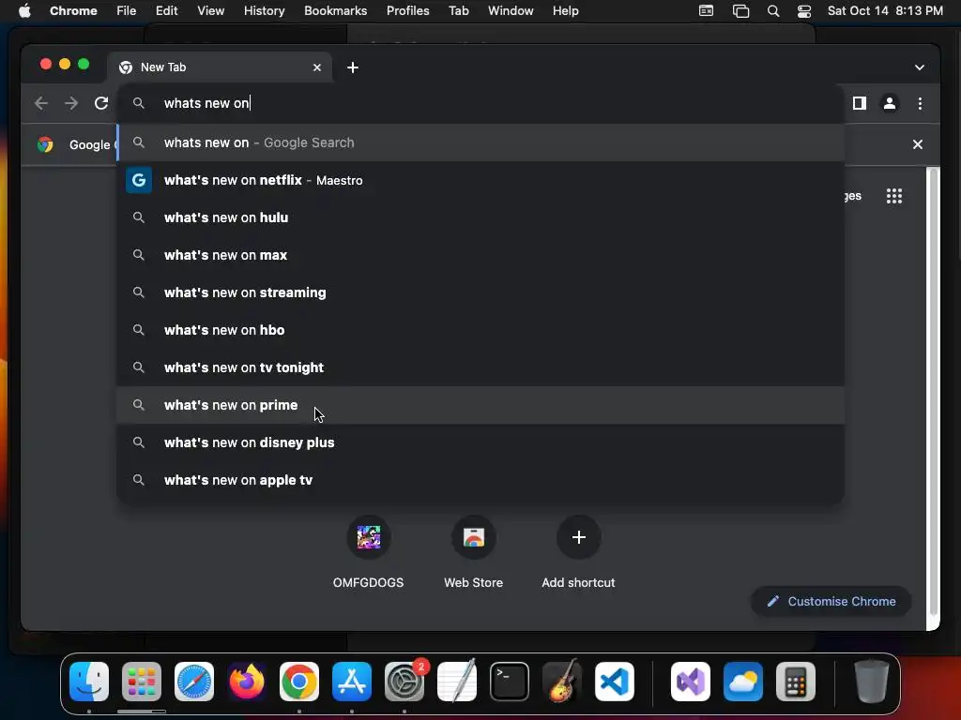The height and width of the screenshot is (720, 961).
Task: Choose whats new on Google Search row
Action: click(480, 142)
